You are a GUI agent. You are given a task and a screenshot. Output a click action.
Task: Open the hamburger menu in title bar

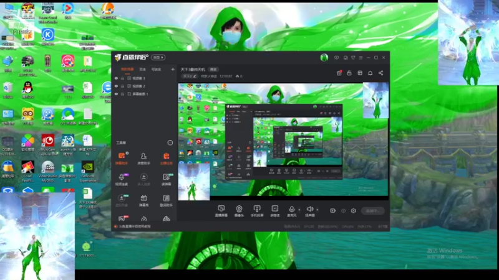click(361, 57)
